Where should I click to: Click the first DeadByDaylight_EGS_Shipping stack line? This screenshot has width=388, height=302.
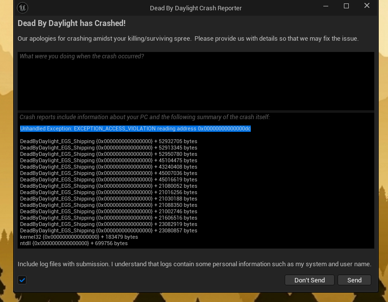tap(109, 141)
